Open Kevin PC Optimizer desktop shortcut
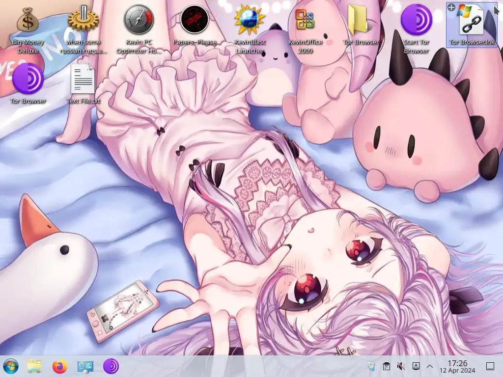The width and height of the screenshot is (503, 377). pos(139,19)
